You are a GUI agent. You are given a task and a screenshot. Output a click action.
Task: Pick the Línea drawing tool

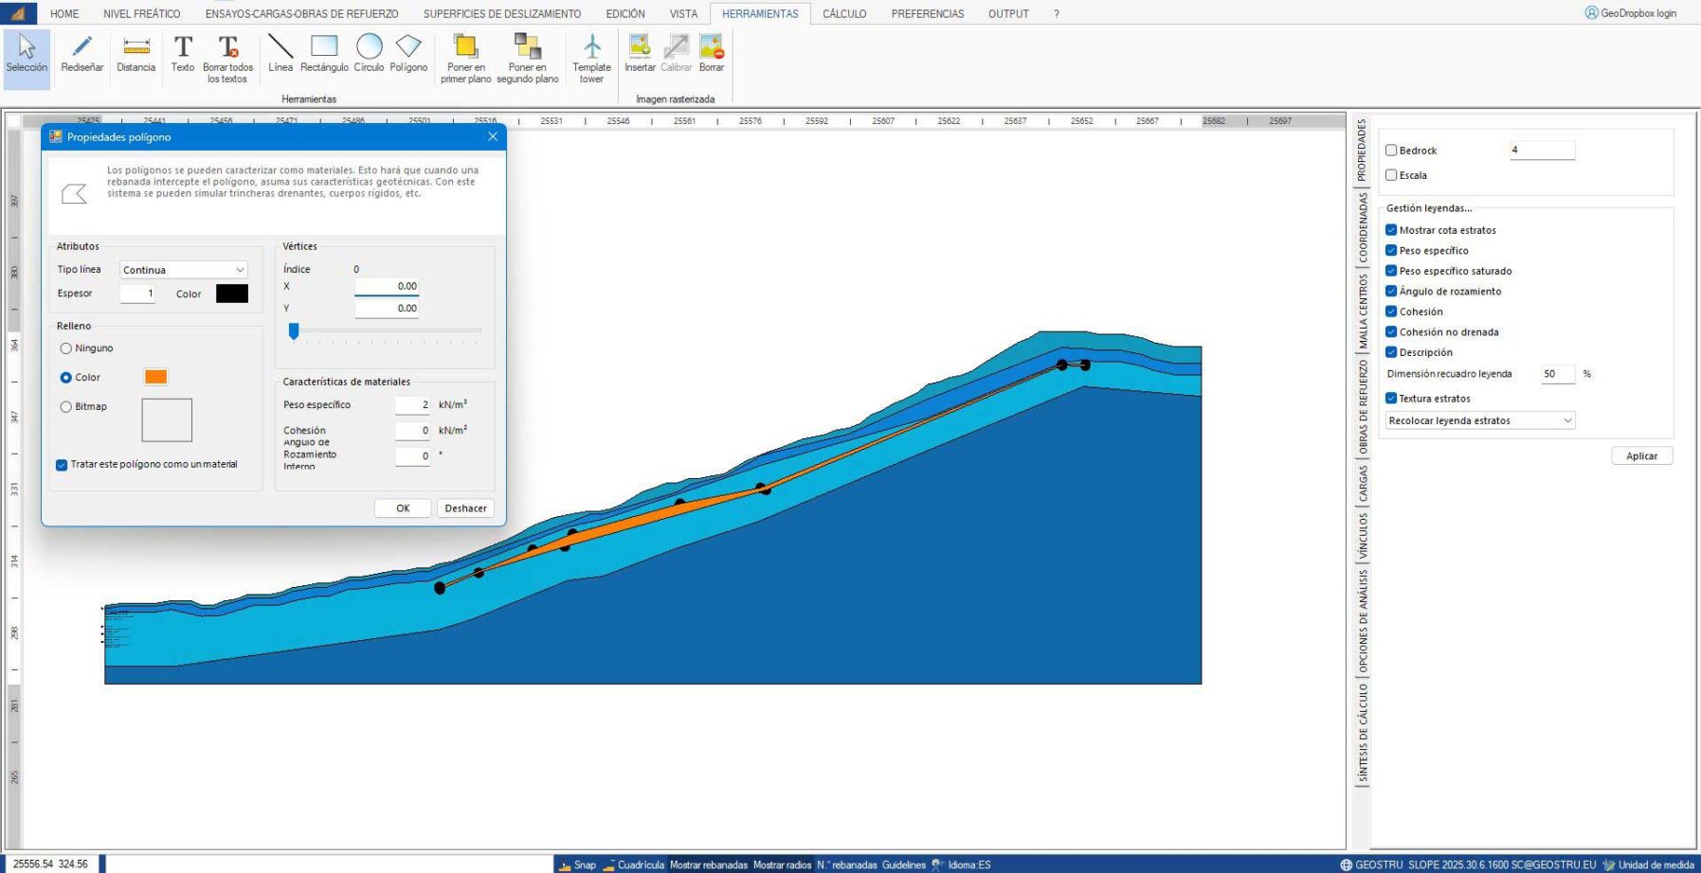[x=280, y=53]
